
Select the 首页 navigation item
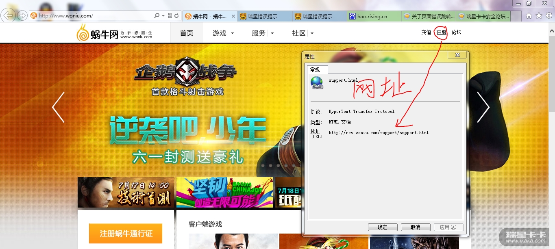[x=187, y=33]
